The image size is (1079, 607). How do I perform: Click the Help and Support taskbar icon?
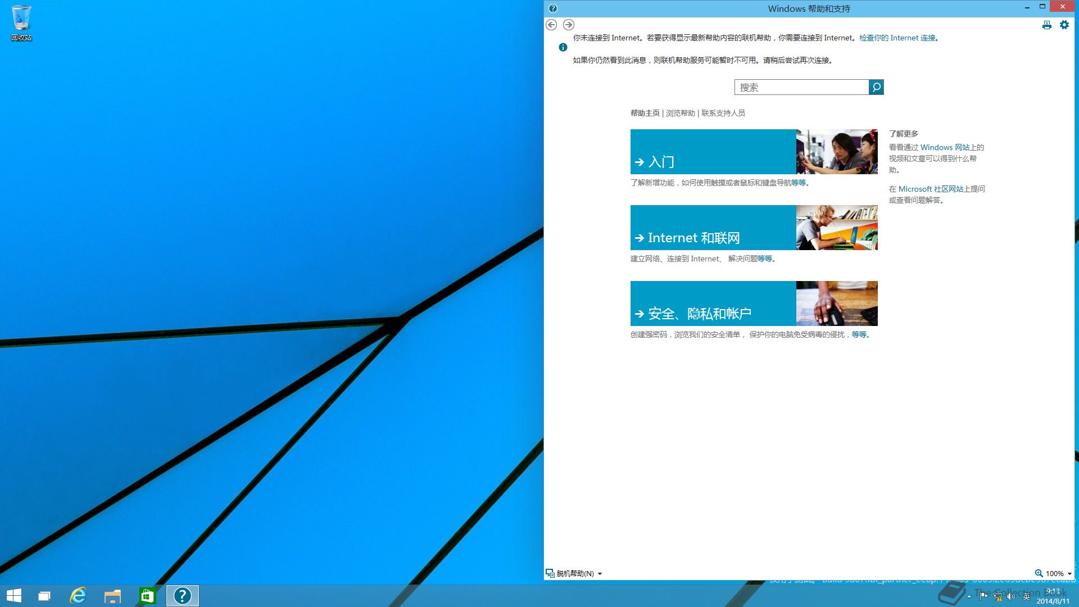pyautogui.click(x=183, y=596)
